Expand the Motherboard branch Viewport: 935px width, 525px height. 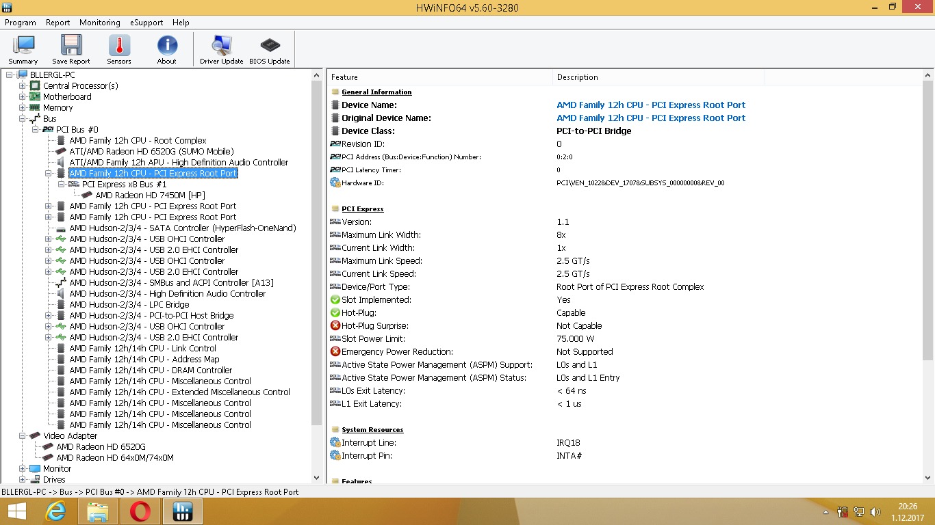coord(22,96)
